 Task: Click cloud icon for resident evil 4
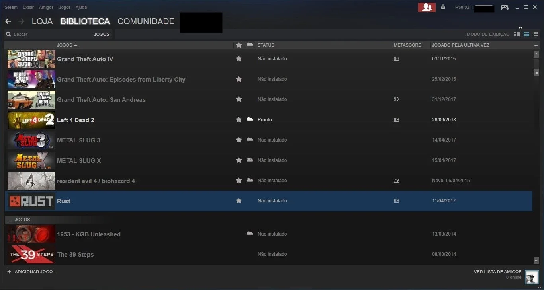250,180
